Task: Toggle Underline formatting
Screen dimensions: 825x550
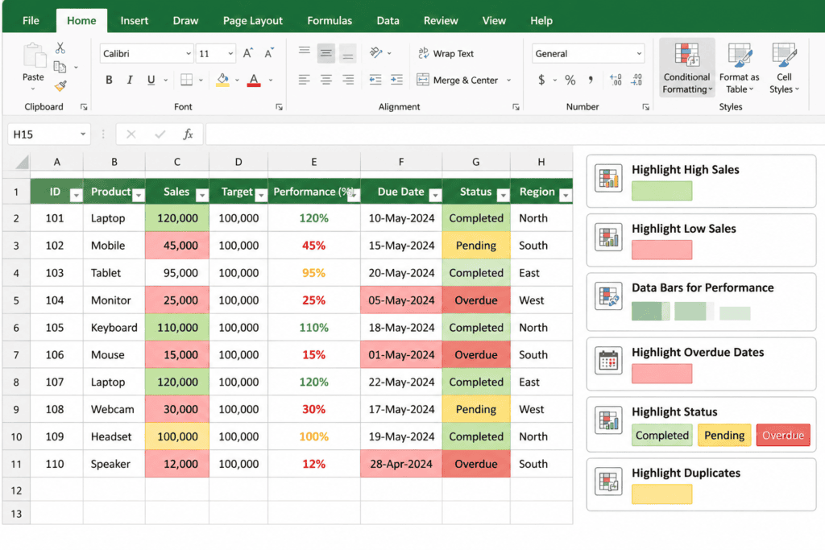Action: pyautogui.click(x=151, y=80)
